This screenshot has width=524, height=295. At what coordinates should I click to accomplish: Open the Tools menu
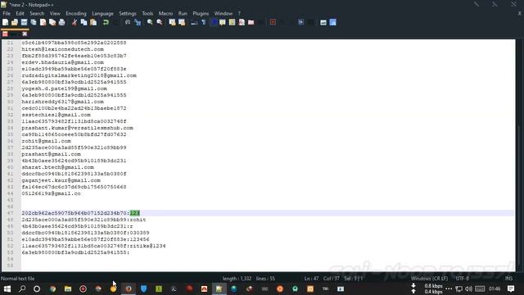click(x=147, y=13)
